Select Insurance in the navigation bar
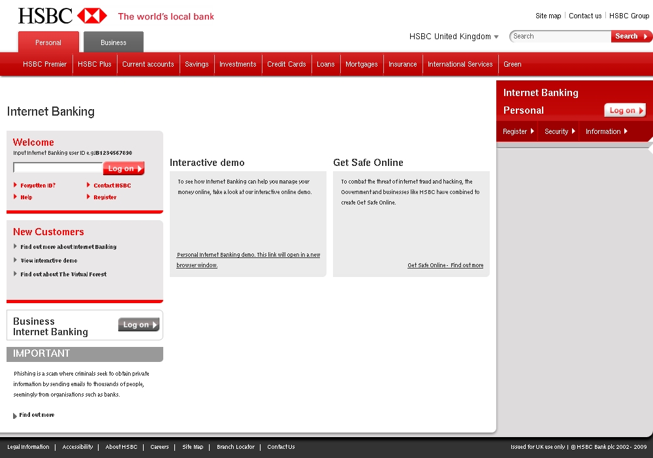653x458 pixels. (x=403, y=64)
